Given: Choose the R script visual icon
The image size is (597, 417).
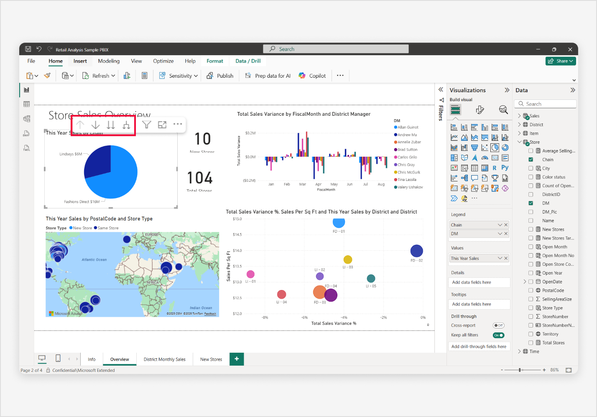Looking at the screenshot, I should (x=495, y=168).
